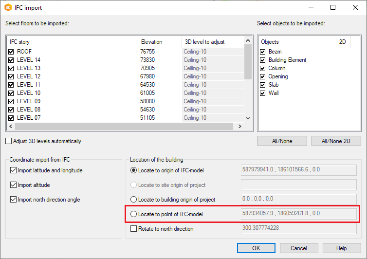Disable Import latitude and longitude
367x259 pixels.
(x=13, y=170)
